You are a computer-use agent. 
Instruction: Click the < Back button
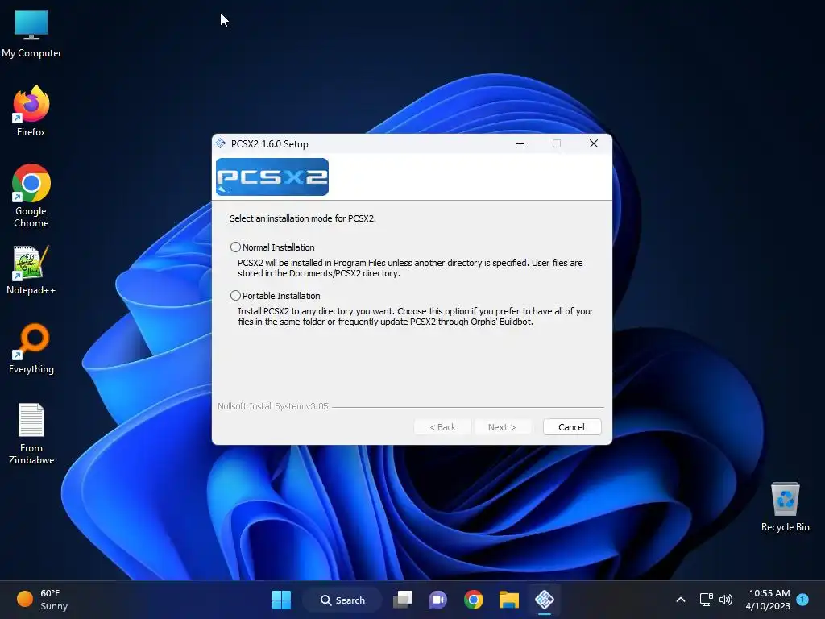pos(442,427)
